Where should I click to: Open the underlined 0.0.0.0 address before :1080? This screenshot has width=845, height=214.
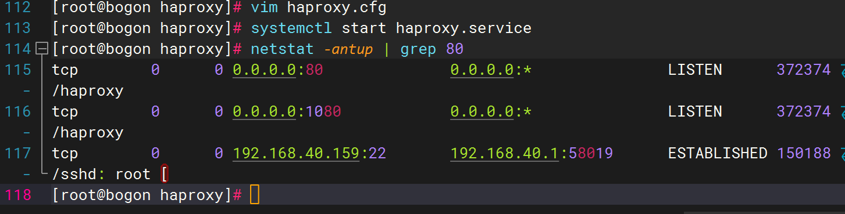pos(265,112)
